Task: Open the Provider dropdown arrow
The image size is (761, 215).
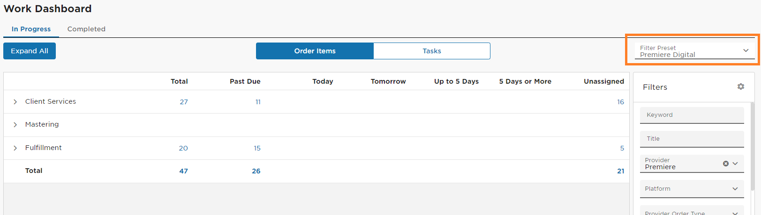Action: tap(735, 164)
